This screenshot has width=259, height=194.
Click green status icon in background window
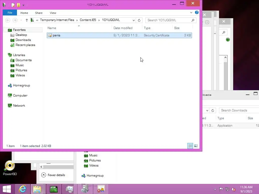[228, 40]
